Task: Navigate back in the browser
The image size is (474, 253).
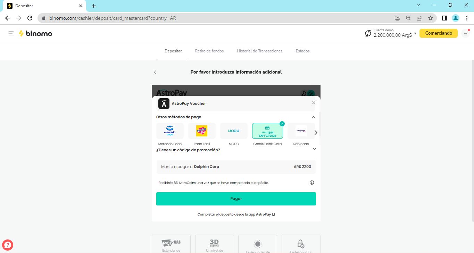Action: pyautogui.click(x=8, y=18)
